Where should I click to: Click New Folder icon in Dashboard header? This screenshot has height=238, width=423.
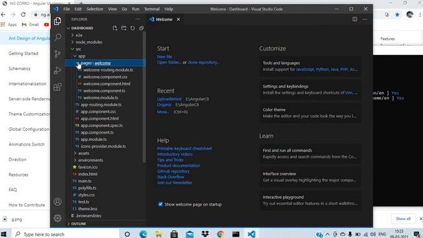124,28
